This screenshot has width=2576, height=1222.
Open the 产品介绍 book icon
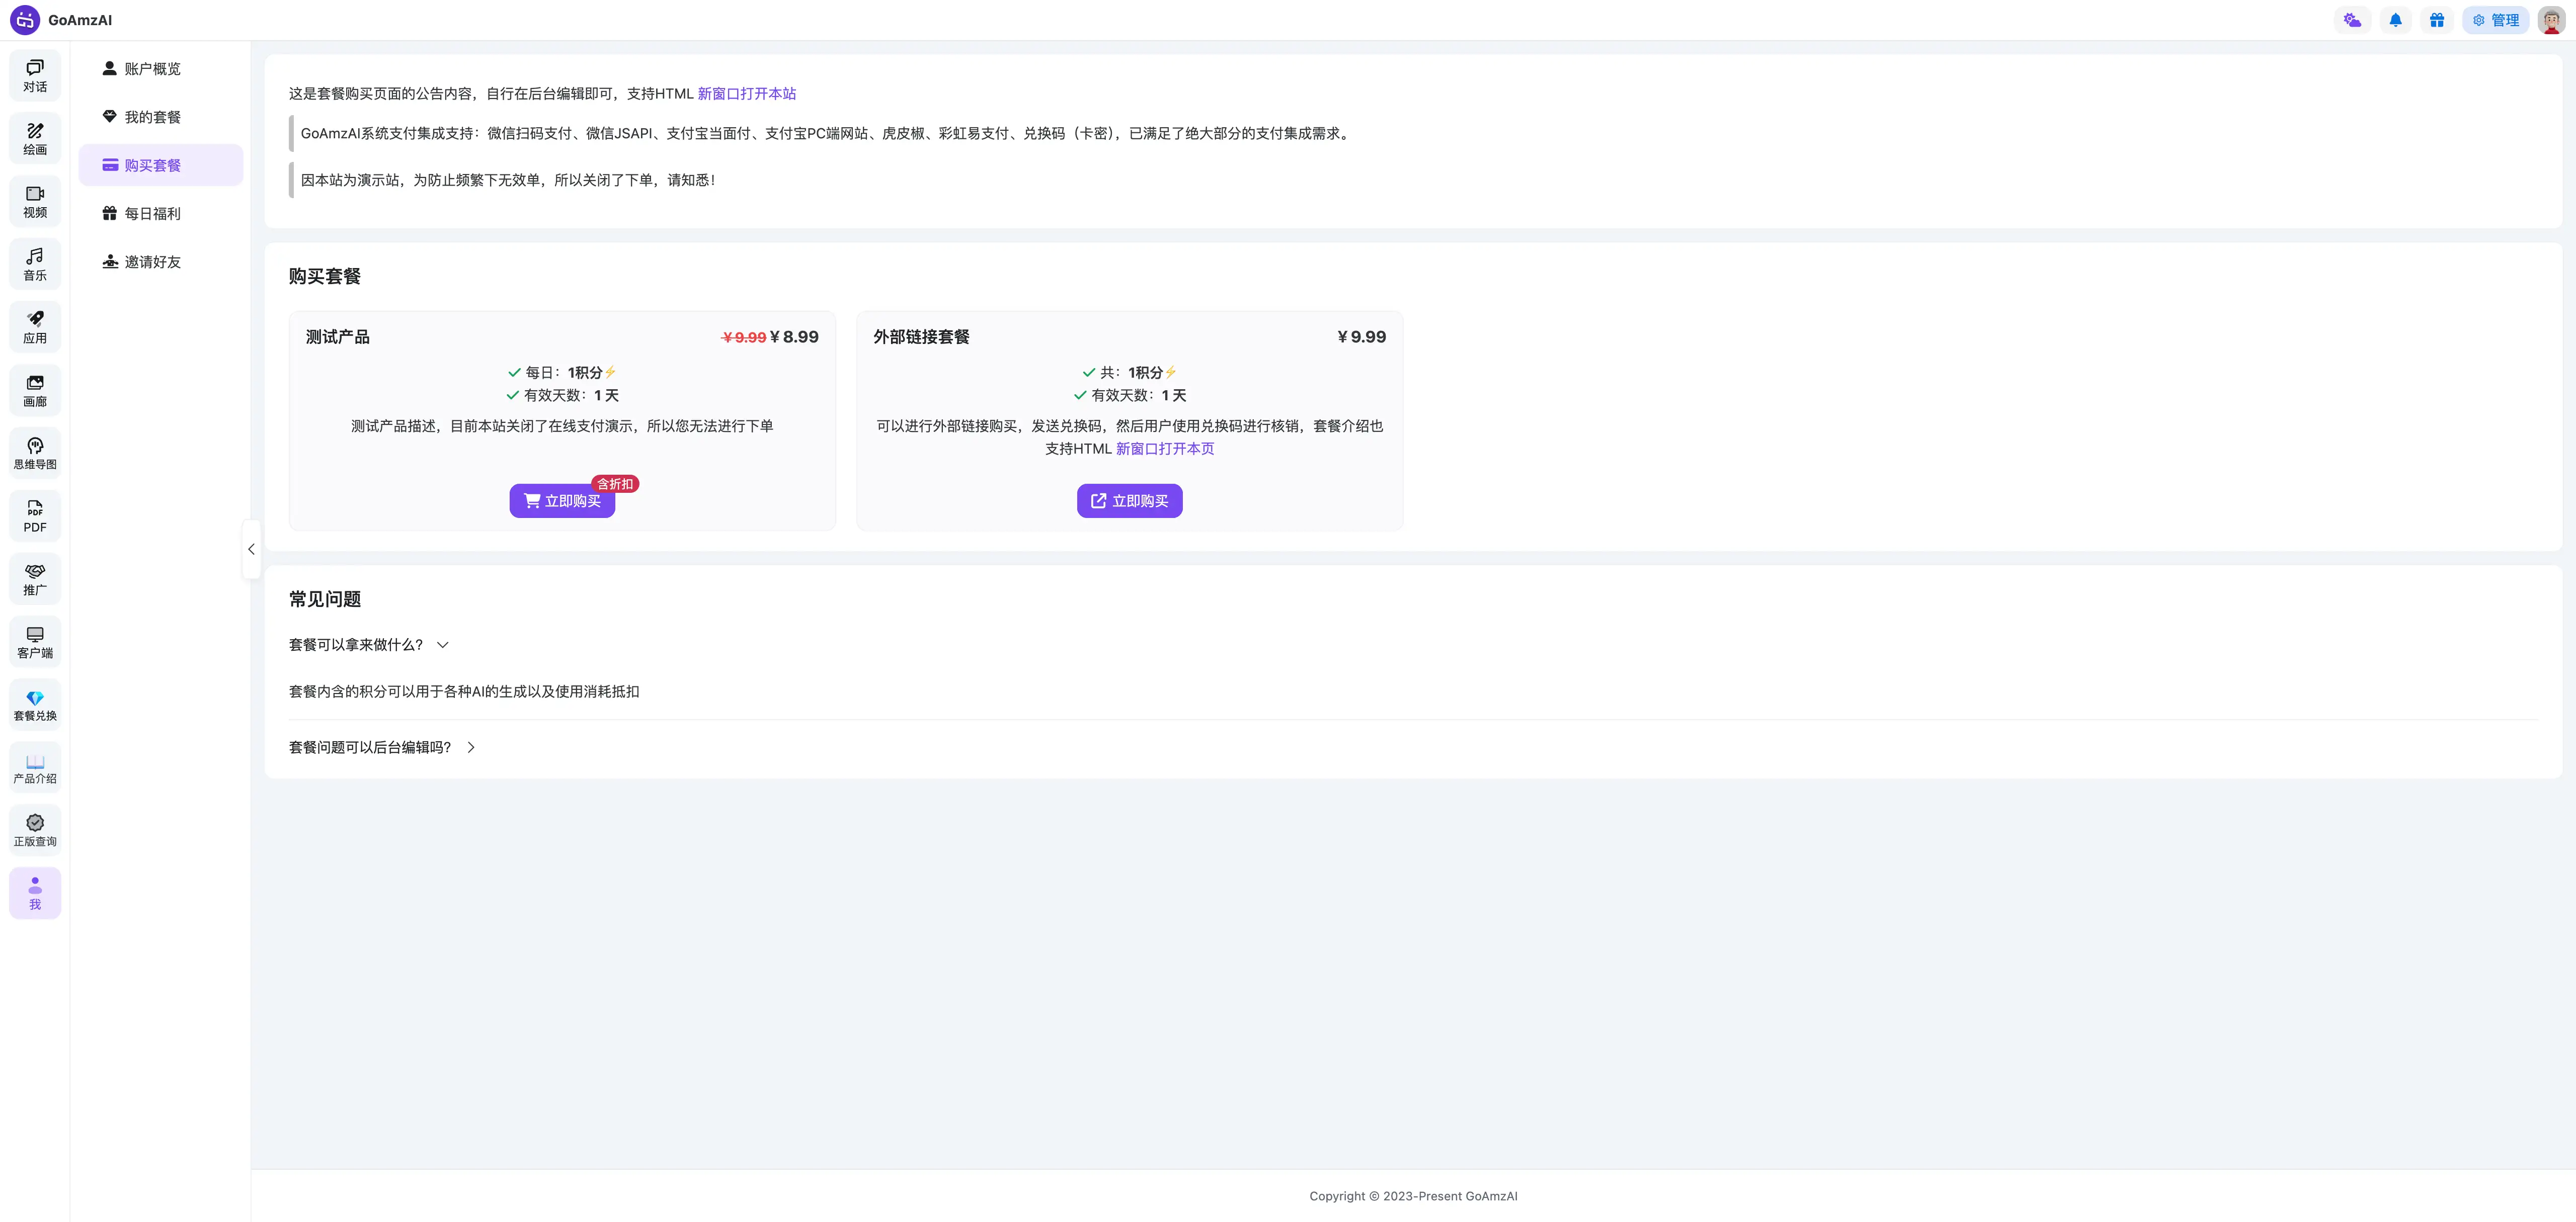(35, 768)
